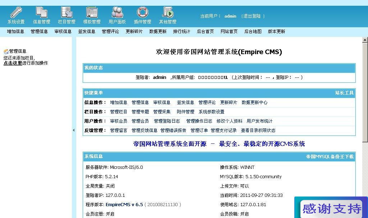Open 站长工具 link in 快捷菜单 header
The image size is (368, 218).
pyautogui.click(x=344, y=93)
